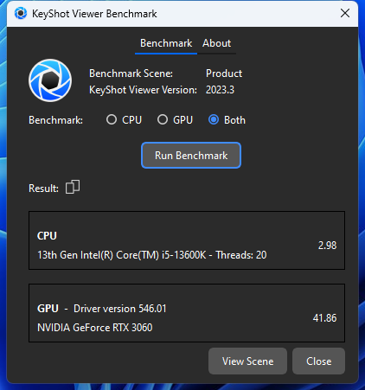Close the window with the X button
This screenshot has width=365, height=390.
pyautogui.click(x=345, y=13)
